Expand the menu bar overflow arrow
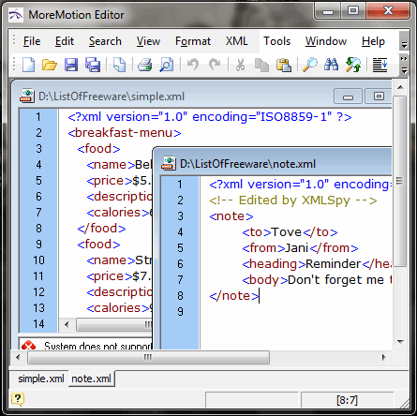 tap(404, 45)
